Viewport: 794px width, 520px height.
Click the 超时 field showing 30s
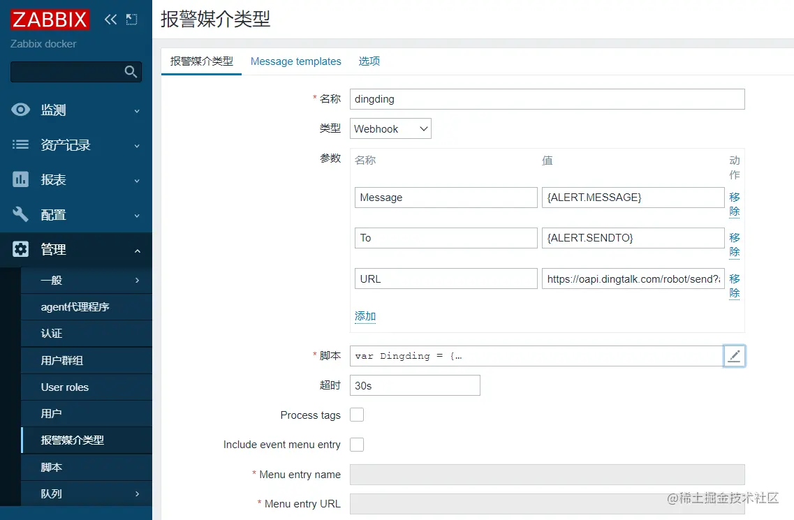pyautogui.click(x=415, y=385)
